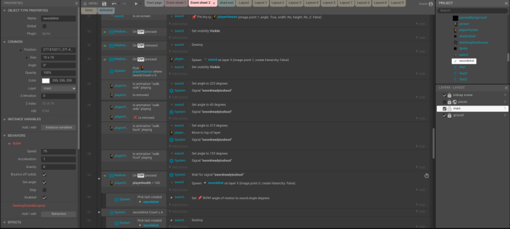
Task: Click the lock icon of ground layer
Action: point(449,116)
